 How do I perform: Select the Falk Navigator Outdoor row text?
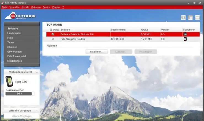pyautogui.click(x=73, y=39)
